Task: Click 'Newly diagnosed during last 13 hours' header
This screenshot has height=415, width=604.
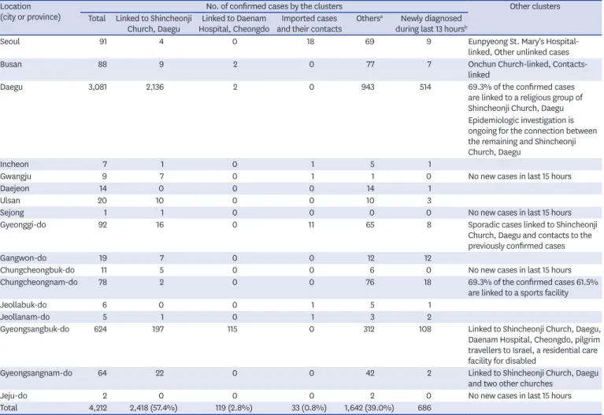Action: pos(431,24)
